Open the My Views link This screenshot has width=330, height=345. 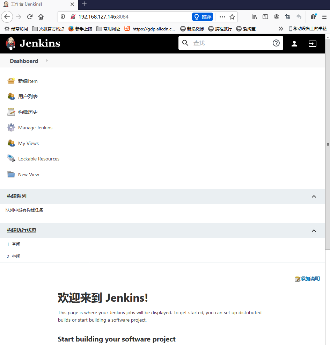coord(28,143)
